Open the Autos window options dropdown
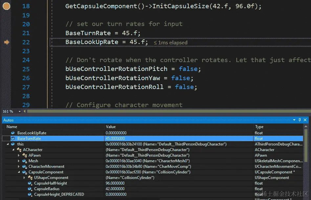 (294, 120)
